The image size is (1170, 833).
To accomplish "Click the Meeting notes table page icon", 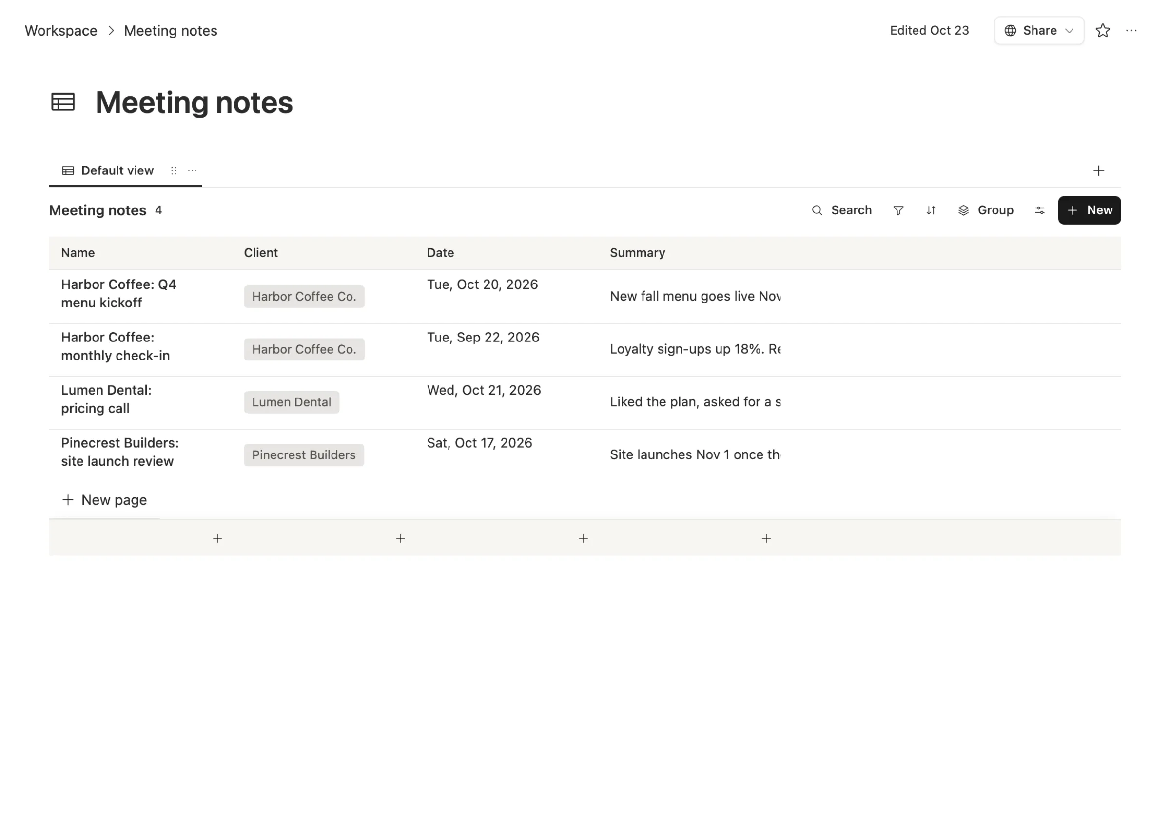I will [x=63, y=101].
